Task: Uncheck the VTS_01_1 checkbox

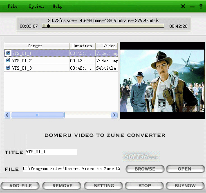Action: tap(8, 53)
